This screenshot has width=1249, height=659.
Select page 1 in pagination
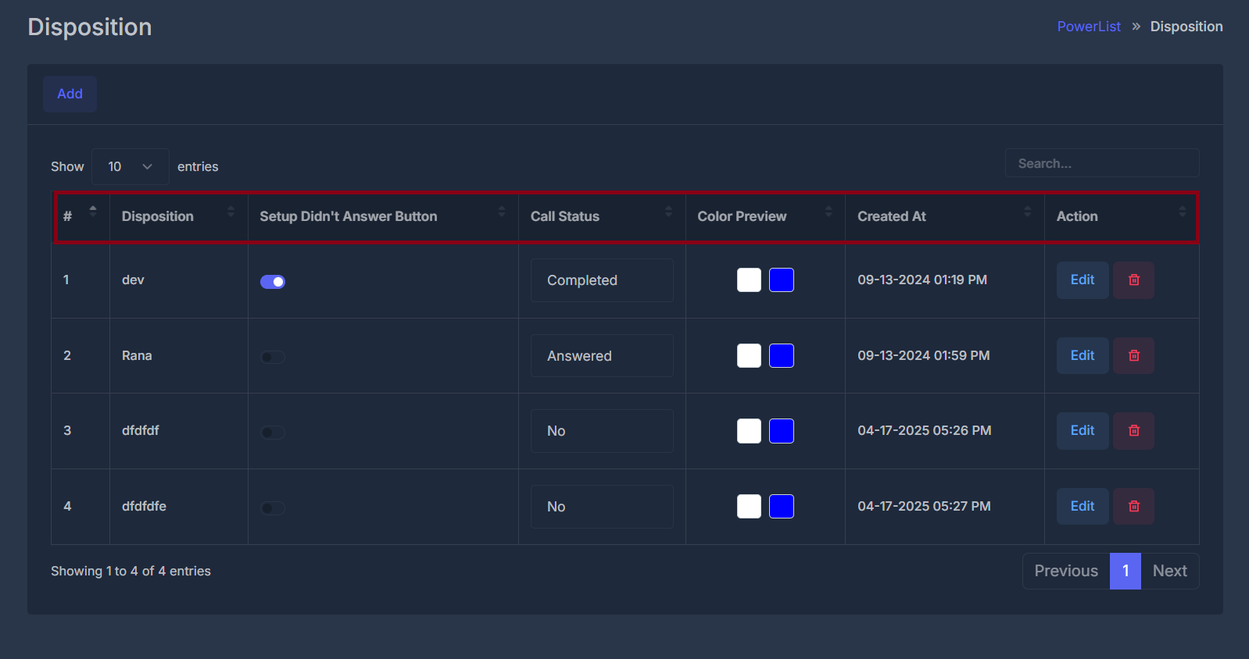point(1126,572)
